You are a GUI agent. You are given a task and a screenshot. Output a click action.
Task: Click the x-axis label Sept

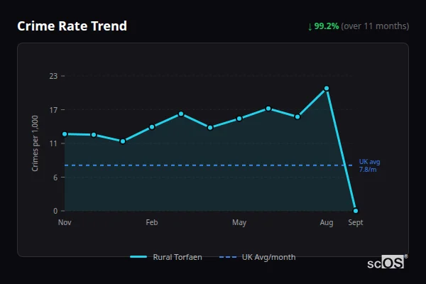click(x=356, y=222)
